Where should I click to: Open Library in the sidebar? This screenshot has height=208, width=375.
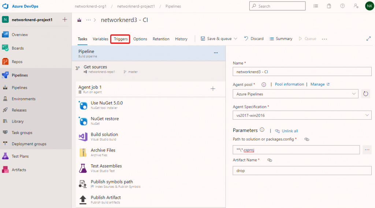[x=18, y=121]
